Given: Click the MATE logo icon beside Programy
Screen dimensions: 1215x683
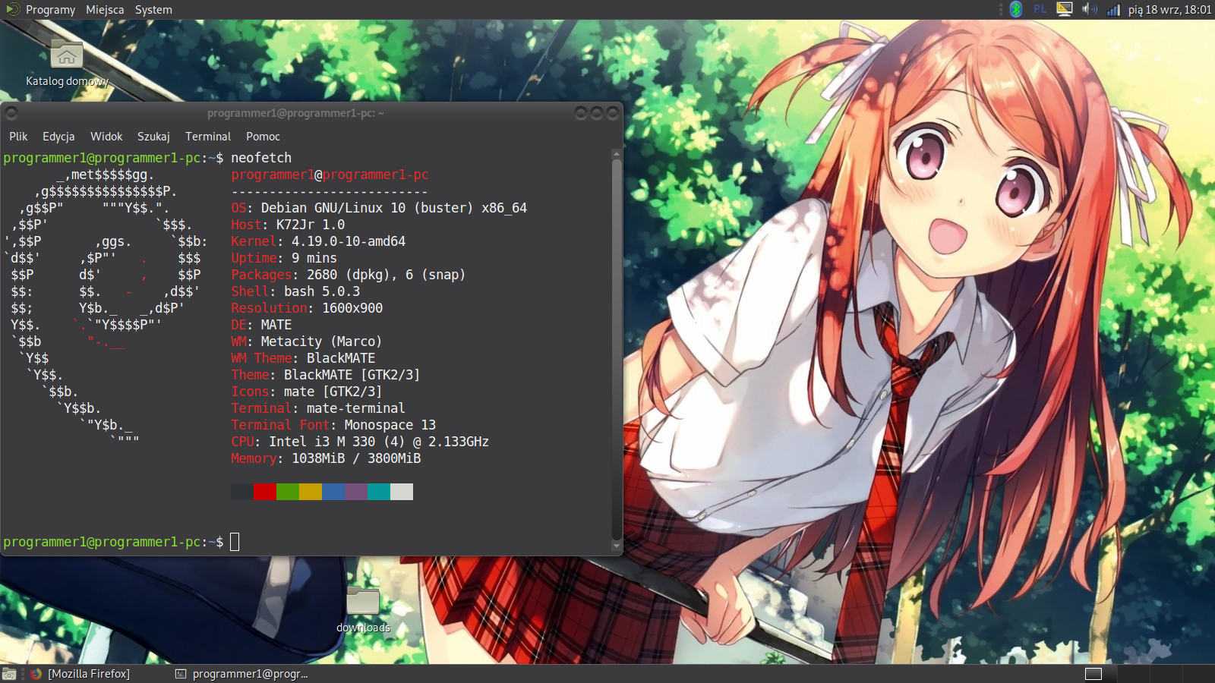Looking at the screenshot, I should coord(12,9).
